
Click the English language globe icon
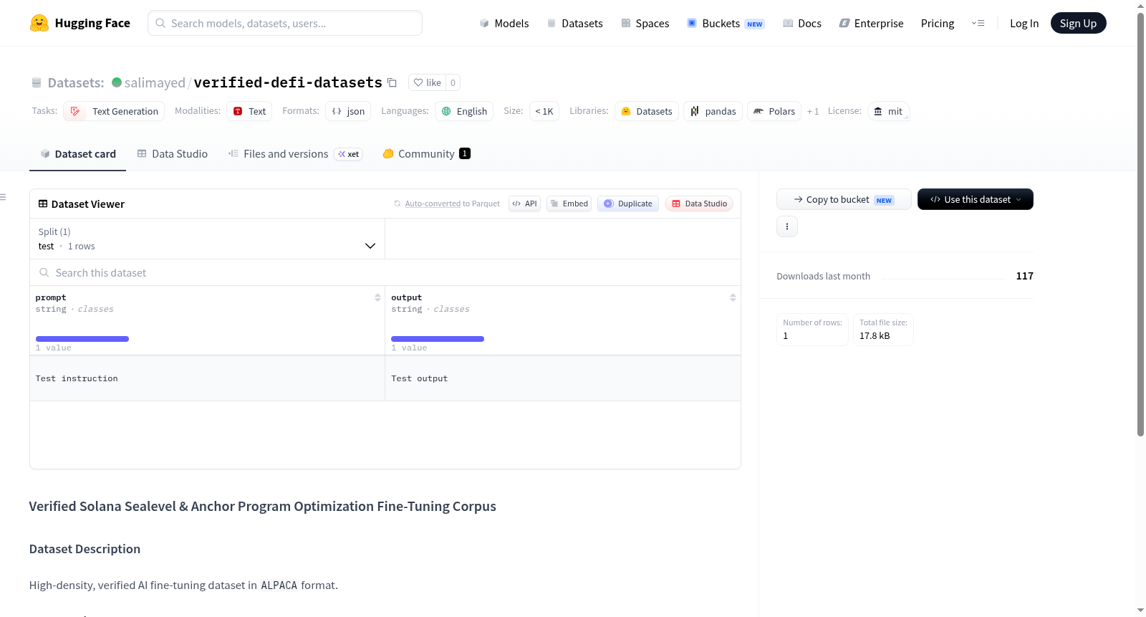446,111
